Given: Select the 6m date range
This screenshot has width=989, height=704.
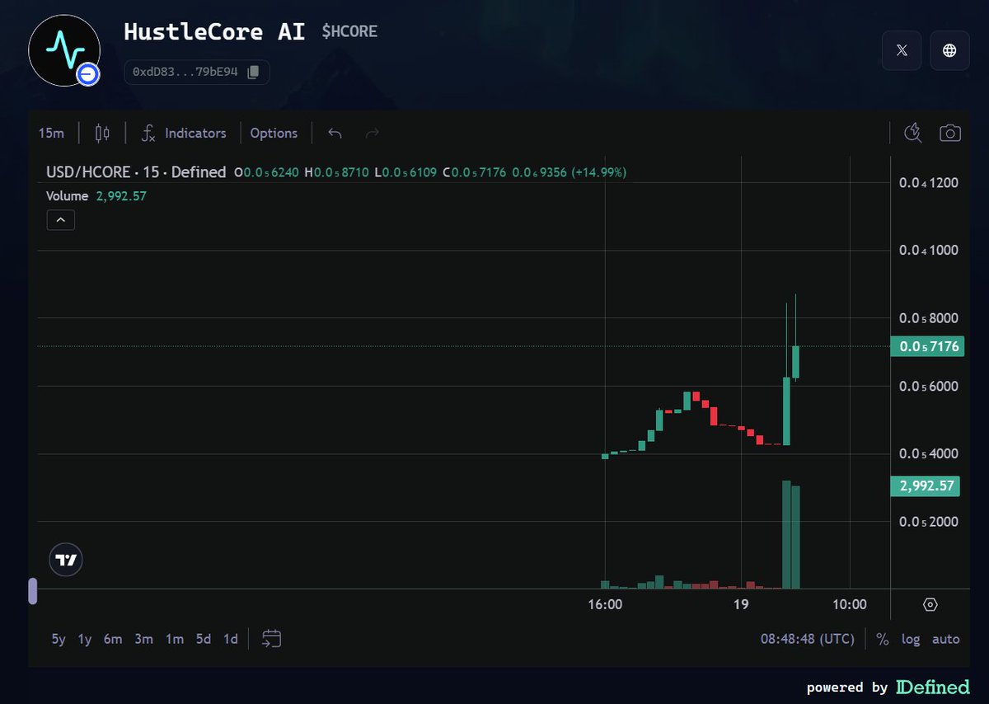Looking at the screenshot, I should pos(113,639).
